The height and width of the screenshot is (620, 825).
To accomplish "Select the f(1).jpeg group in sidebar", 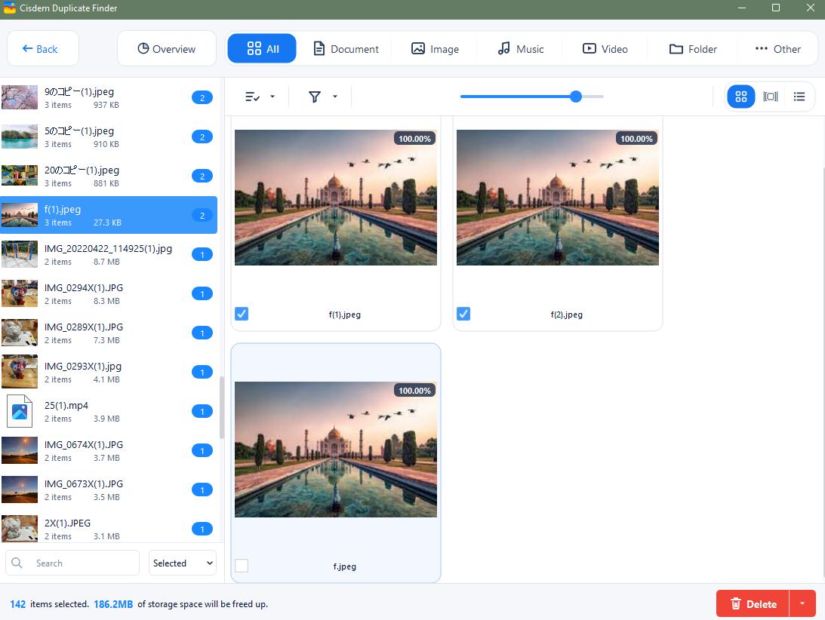I will pyautogui.click(x=109, y=215).
